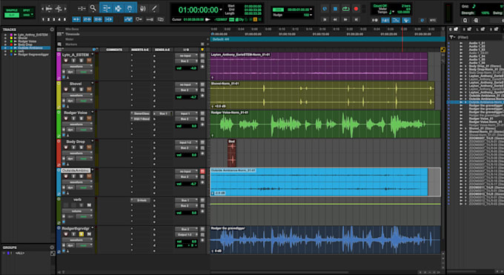Open the EQ3 7-Band insert on Rodger Voice
The width and height of the screenshot is (504, 275).
(x=141, y=119)
